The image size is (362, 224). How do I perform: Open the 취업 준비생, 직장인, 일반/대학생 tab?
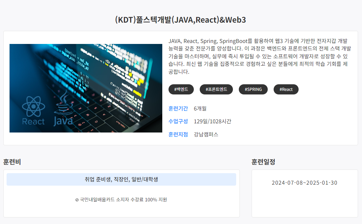click(121, 179)
